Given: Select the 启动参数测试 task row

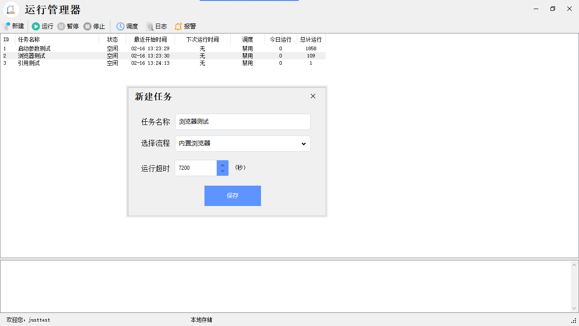Looking at the screenshot, I should tap(34, 48).
